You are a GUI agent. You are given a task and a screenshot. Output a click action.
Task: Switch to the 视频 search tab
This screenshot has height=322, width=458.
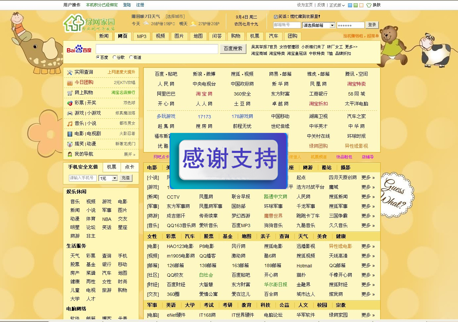[x=161, y=36]
